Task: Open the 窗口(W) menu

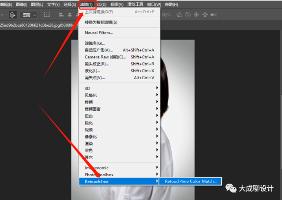Action: pos(154,4)
